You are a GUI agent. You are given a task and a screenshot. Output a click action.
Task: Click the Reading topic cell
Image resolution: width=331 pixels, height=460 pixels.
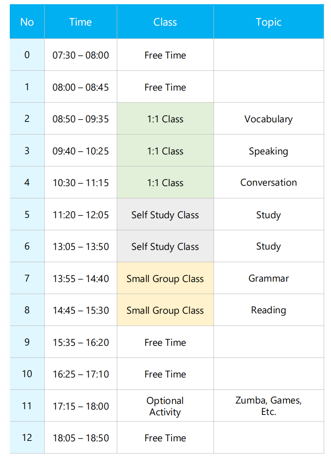tap(269, 310)
